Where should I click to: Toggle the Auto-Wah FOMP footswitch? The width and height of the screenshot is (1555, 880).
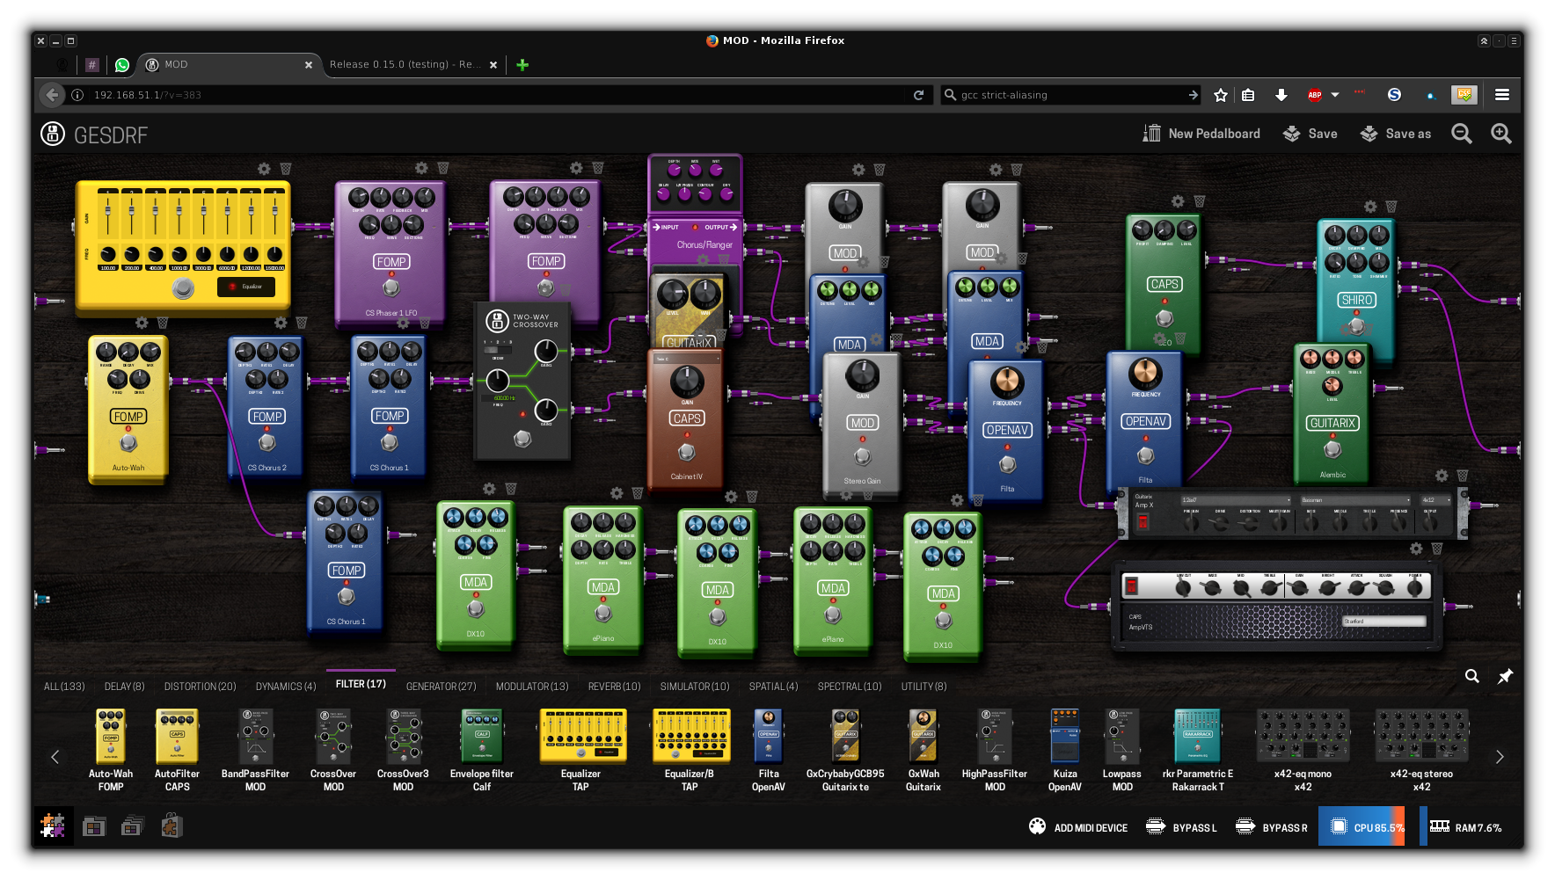point(128,442)
